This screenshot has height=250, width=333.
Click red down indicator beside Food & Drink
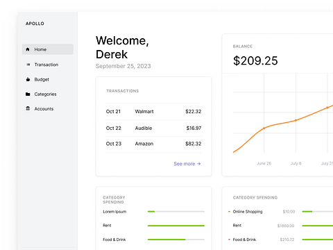[x=229, y=240]
